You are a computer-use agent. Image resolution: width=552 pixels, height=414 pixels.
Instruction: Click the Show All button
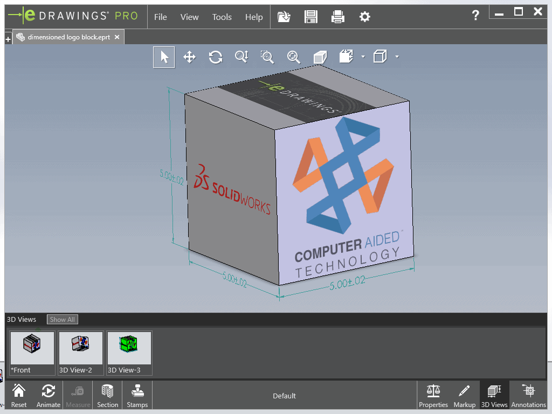coord(63,319)
